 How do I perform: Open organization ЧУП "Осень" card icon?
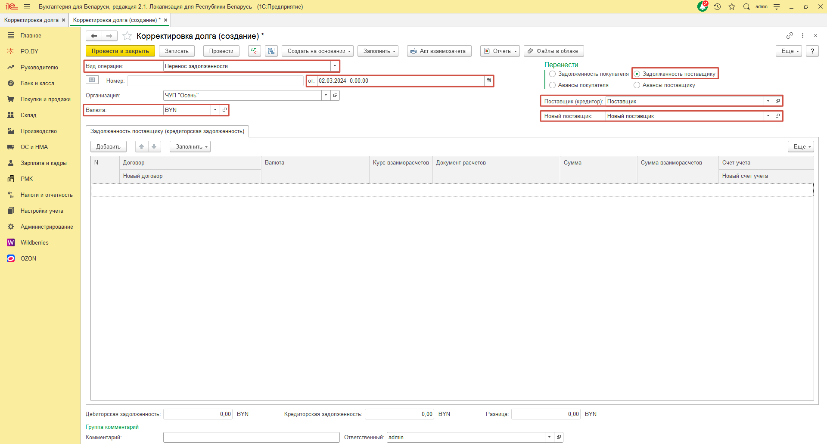pyautogui.click(x=335, y=95)
